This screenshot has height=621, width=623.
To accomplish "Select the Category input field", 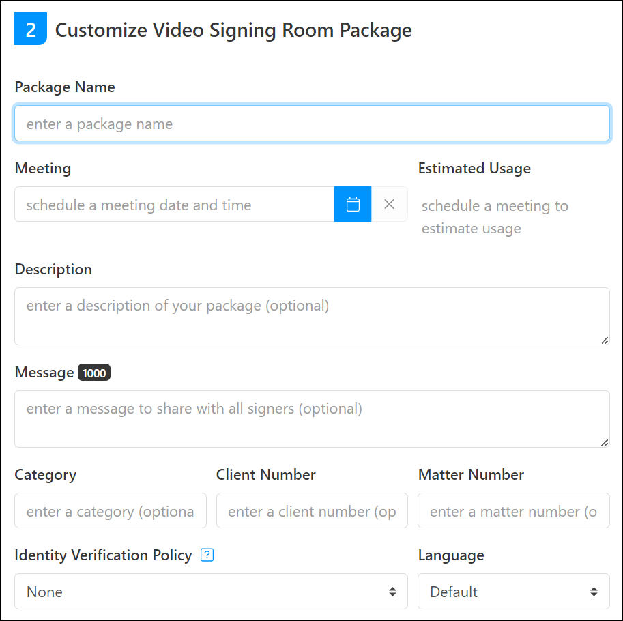I will pyautogui.click(x=111, y=510).
